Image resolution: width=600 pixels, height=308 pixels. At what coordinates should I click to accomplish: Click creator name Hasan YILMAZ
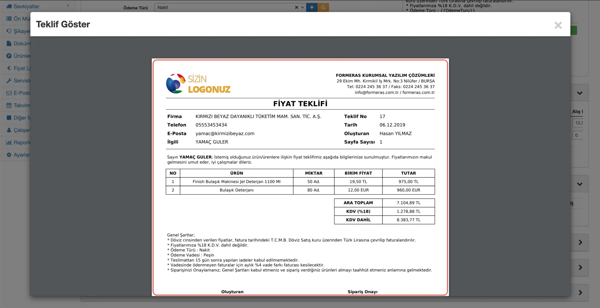point(395,133)
